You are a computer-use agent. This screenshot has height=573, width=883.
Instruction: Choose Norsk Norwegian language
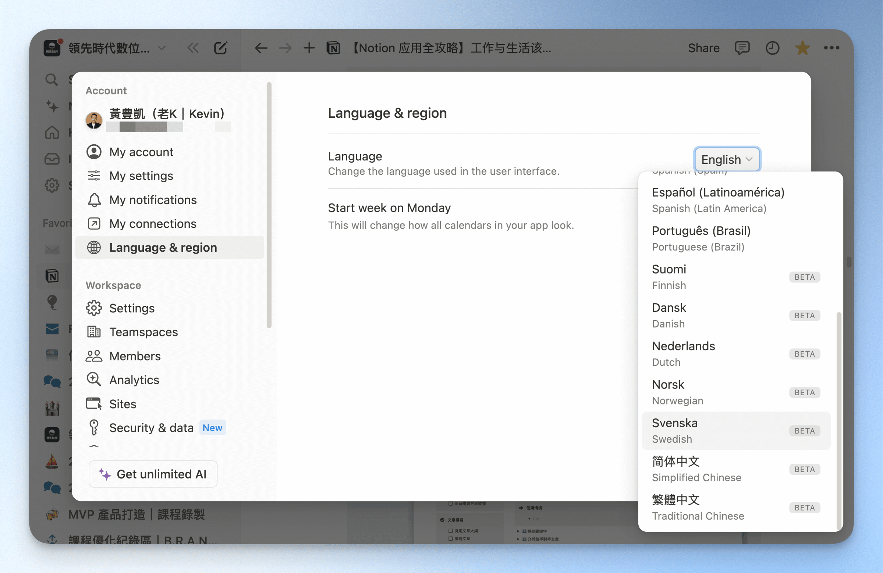[736, 392]
